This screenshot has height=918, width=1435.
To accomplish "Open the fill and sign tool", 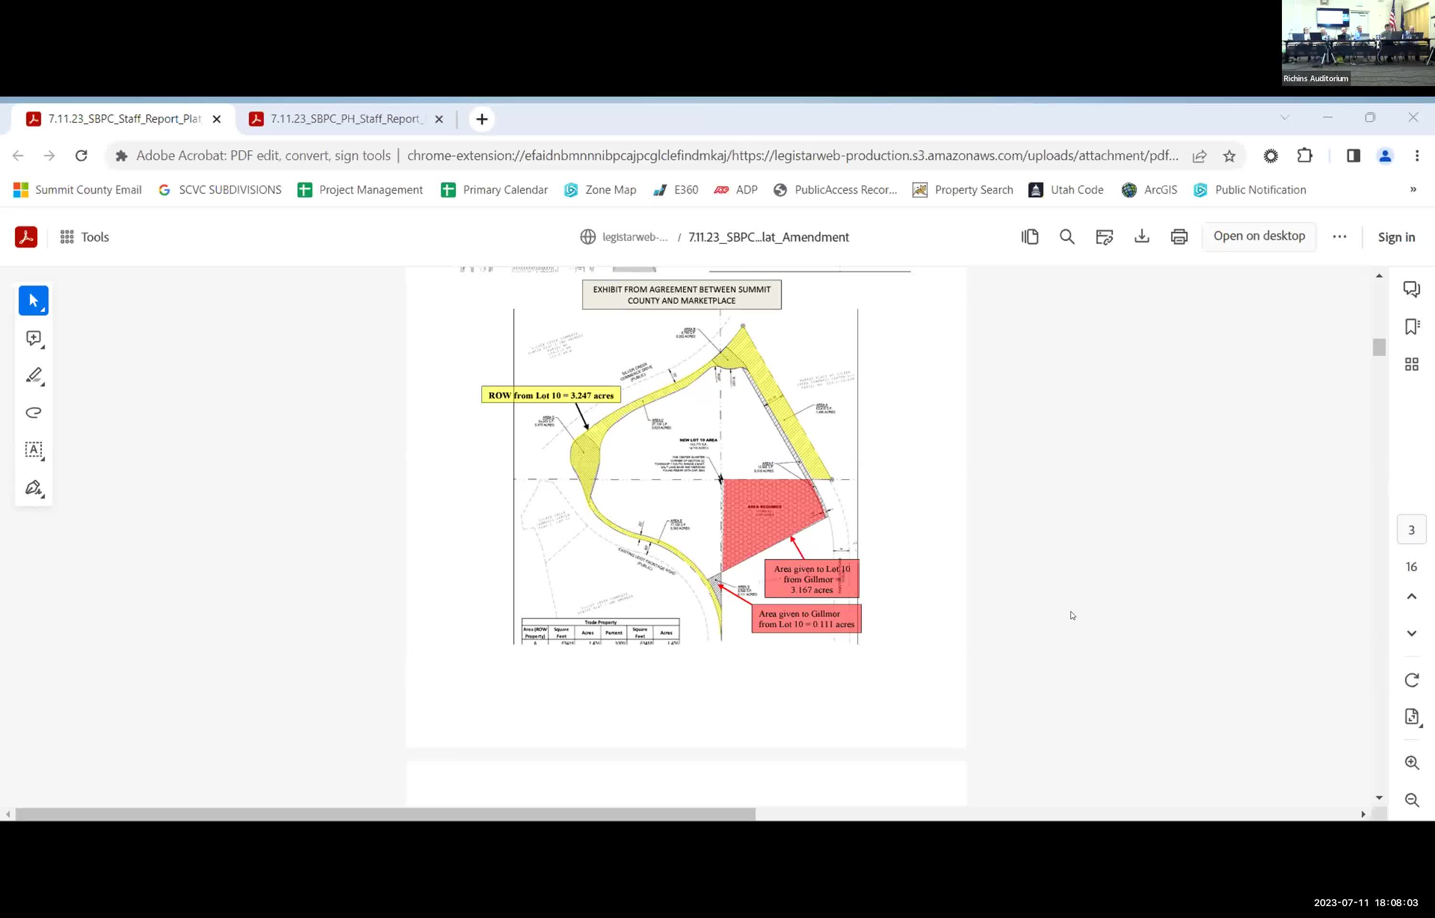I will coord(33,488).
